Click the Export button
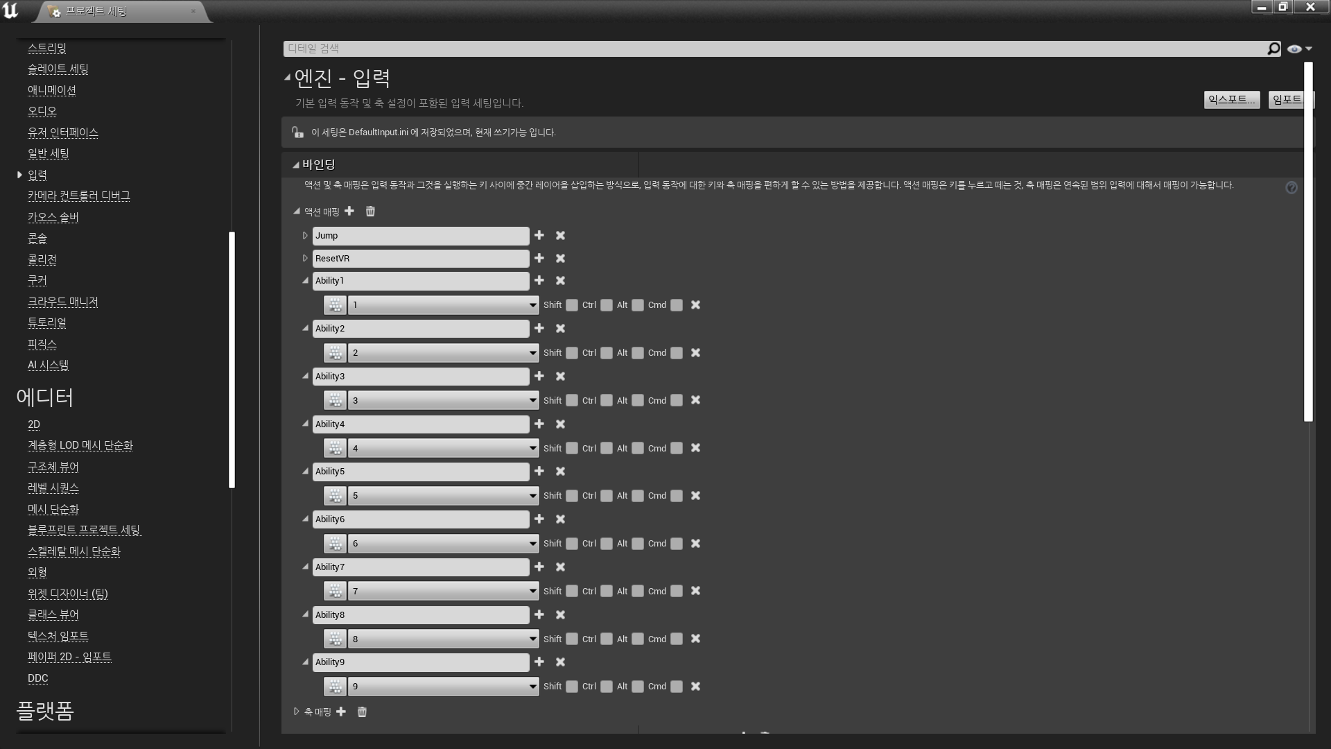1331x749 pixels. 1231,100
